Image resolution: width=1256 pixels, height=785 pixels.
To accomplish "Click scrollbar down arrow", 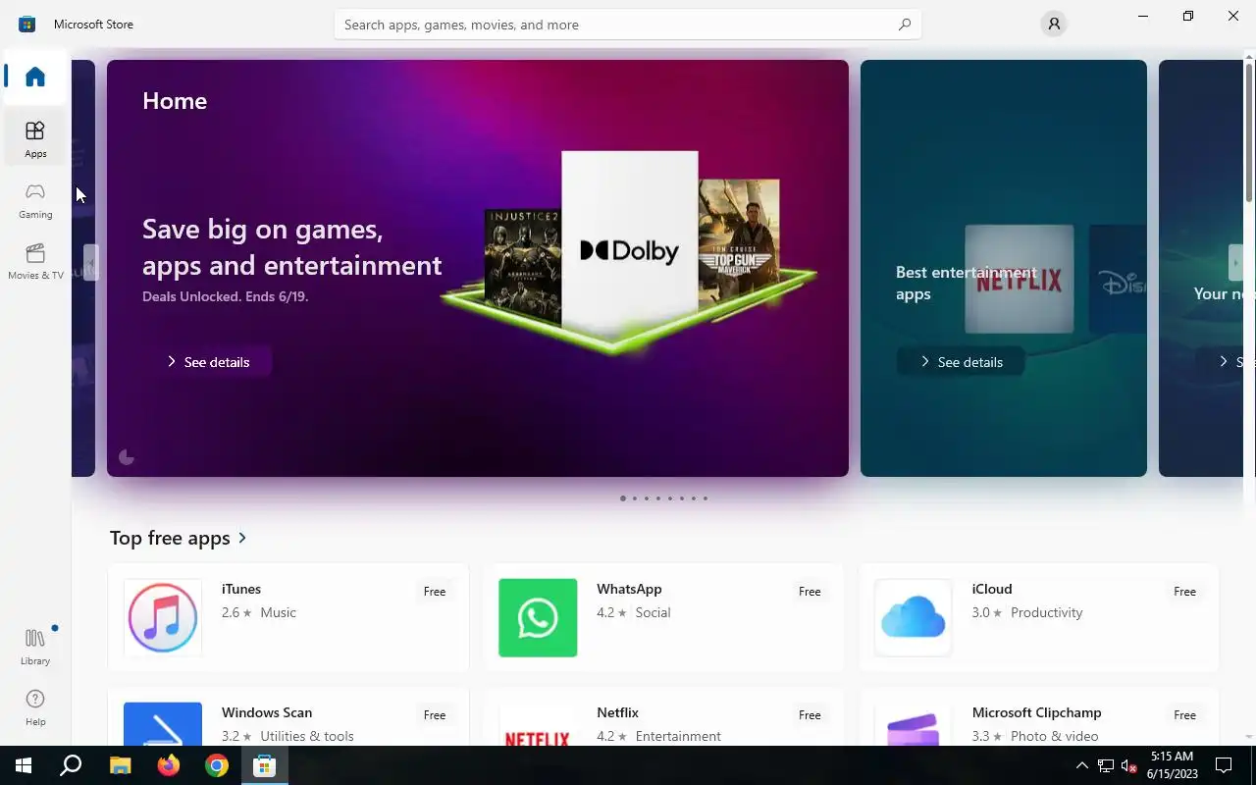I will point(1249,736).
